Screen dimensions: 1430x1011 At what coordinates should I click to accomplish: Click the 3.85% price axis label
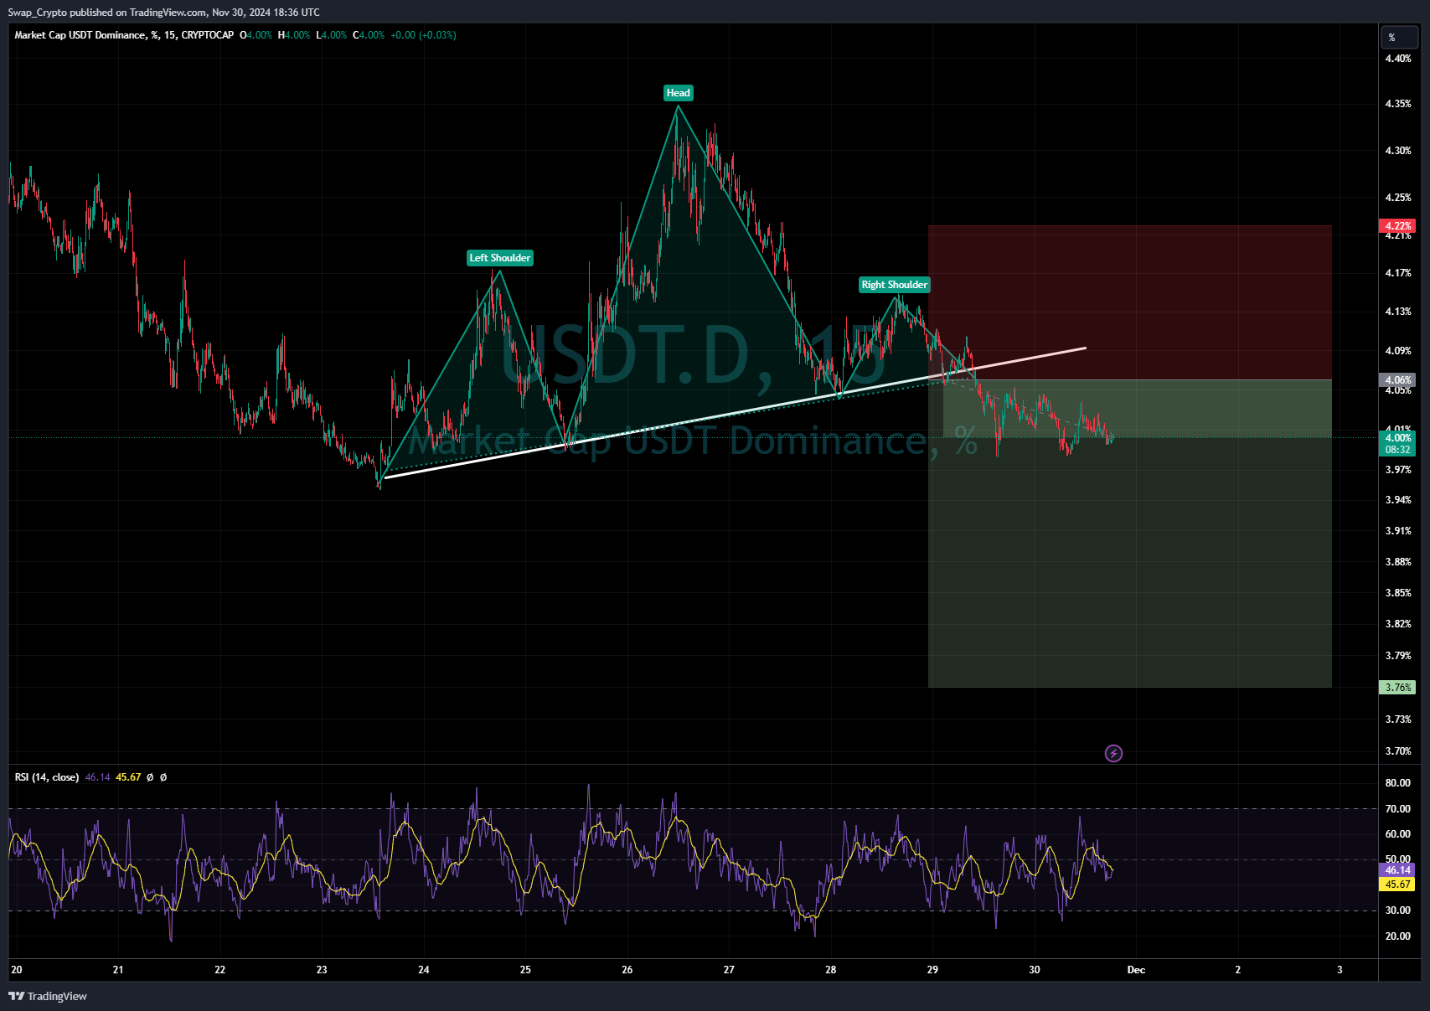[1398, 593]
